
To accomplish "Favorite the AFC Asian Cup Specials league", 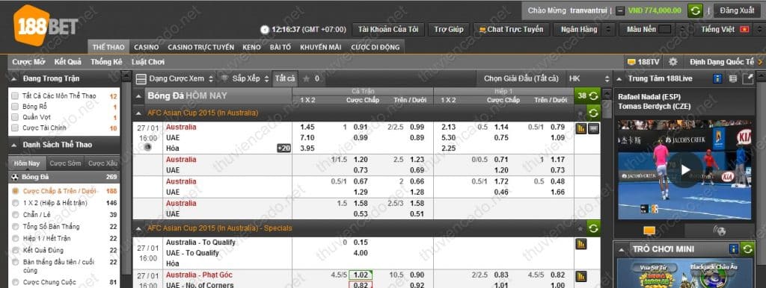I will (580, 228).
